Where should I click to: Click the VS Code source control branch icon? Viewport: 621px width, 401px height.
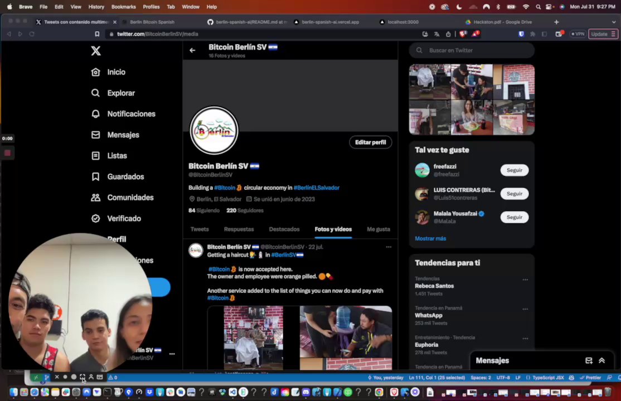(x=46, y=377)
